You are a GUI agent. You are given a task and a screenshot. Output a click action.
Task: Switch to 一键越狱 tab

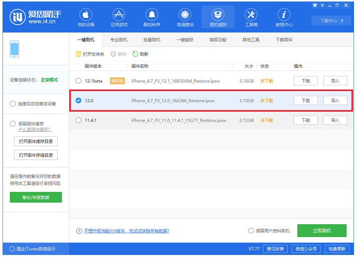[185, 40]
